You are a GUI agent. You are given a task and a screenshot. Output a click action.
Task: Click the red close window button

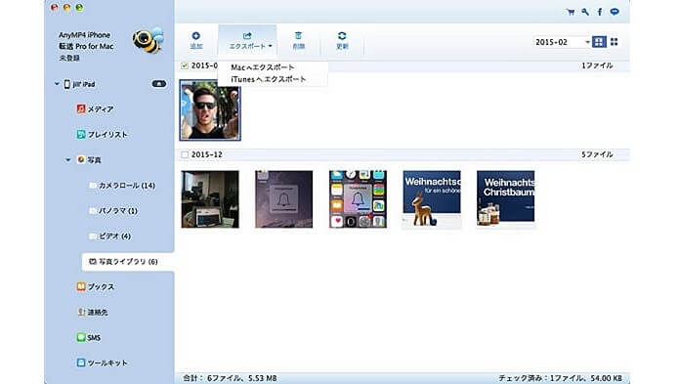pyautogui.click(x=54, y=8)
